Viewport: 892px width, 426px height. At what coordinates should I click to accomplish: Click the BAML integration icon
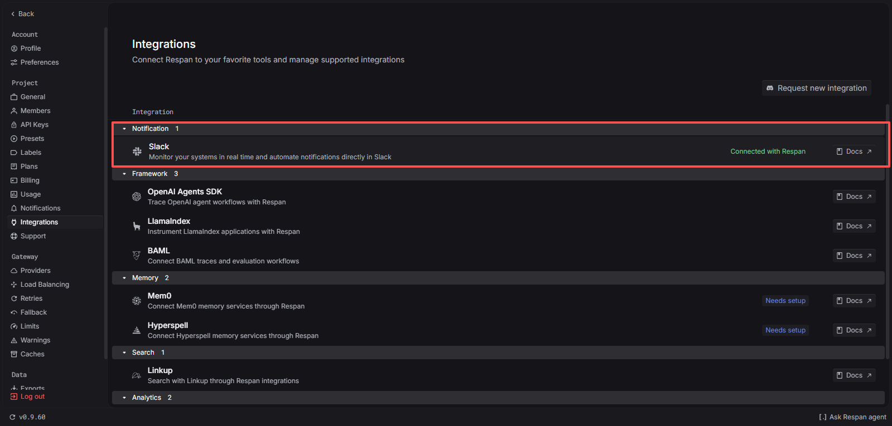coord(137,255)
